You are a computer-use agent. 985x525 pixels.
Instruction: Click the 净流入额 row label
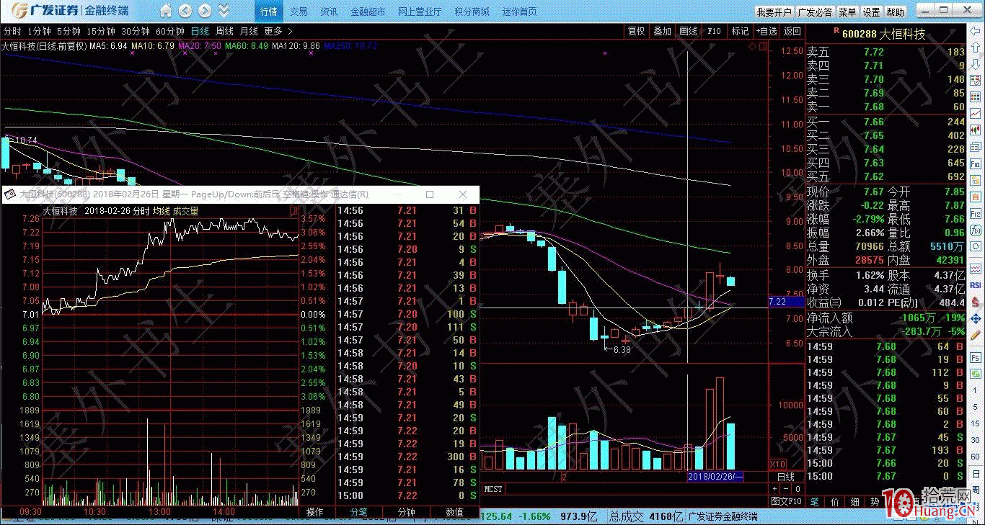pos(829,318)
